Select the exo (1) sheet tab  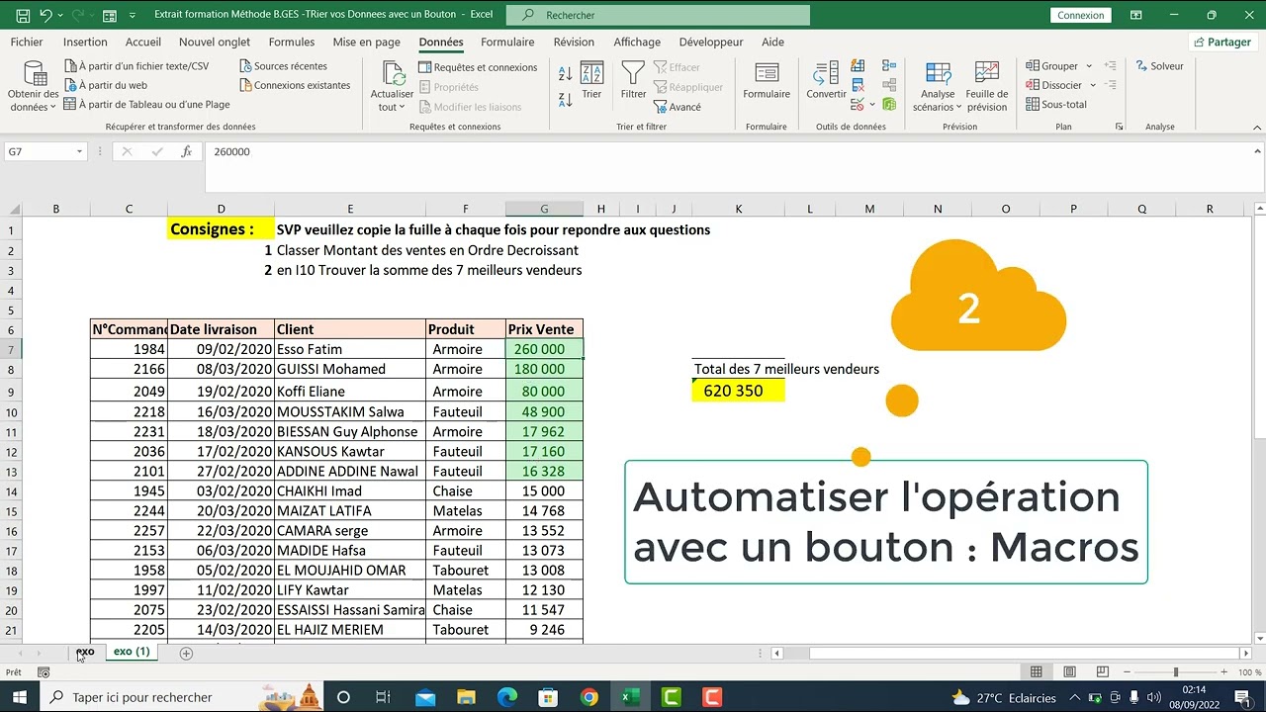[132, 652]
